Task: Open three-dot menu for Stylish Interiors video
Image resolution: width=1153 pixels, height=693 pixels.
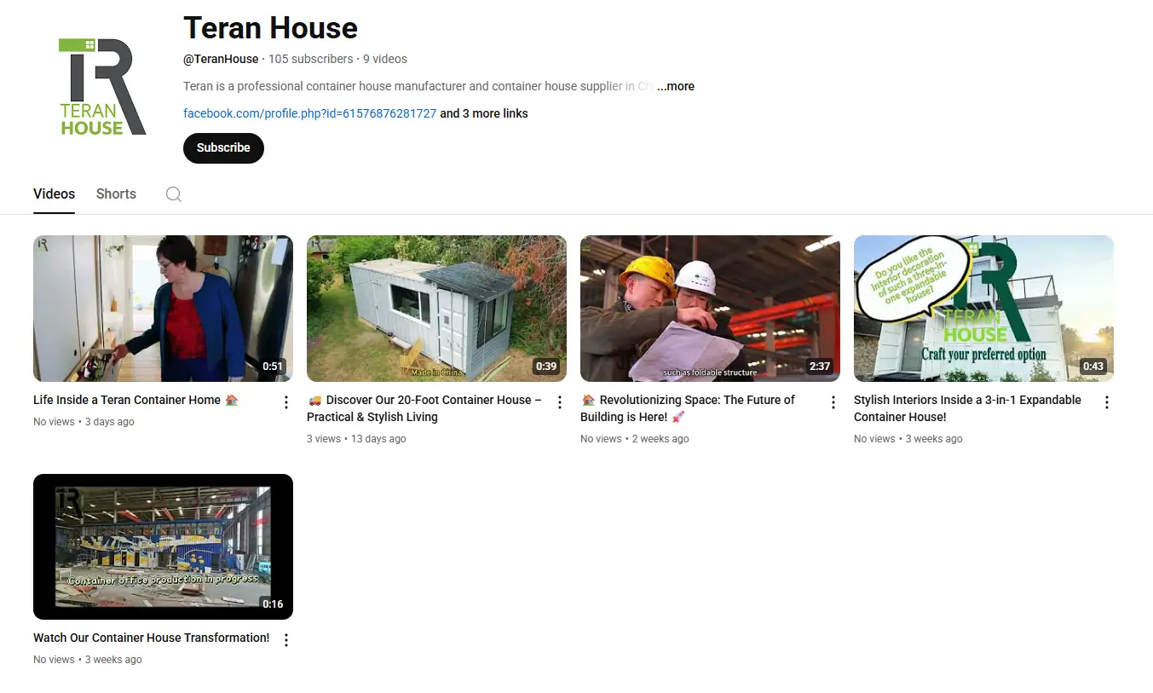Action: tap(1107, 402)
